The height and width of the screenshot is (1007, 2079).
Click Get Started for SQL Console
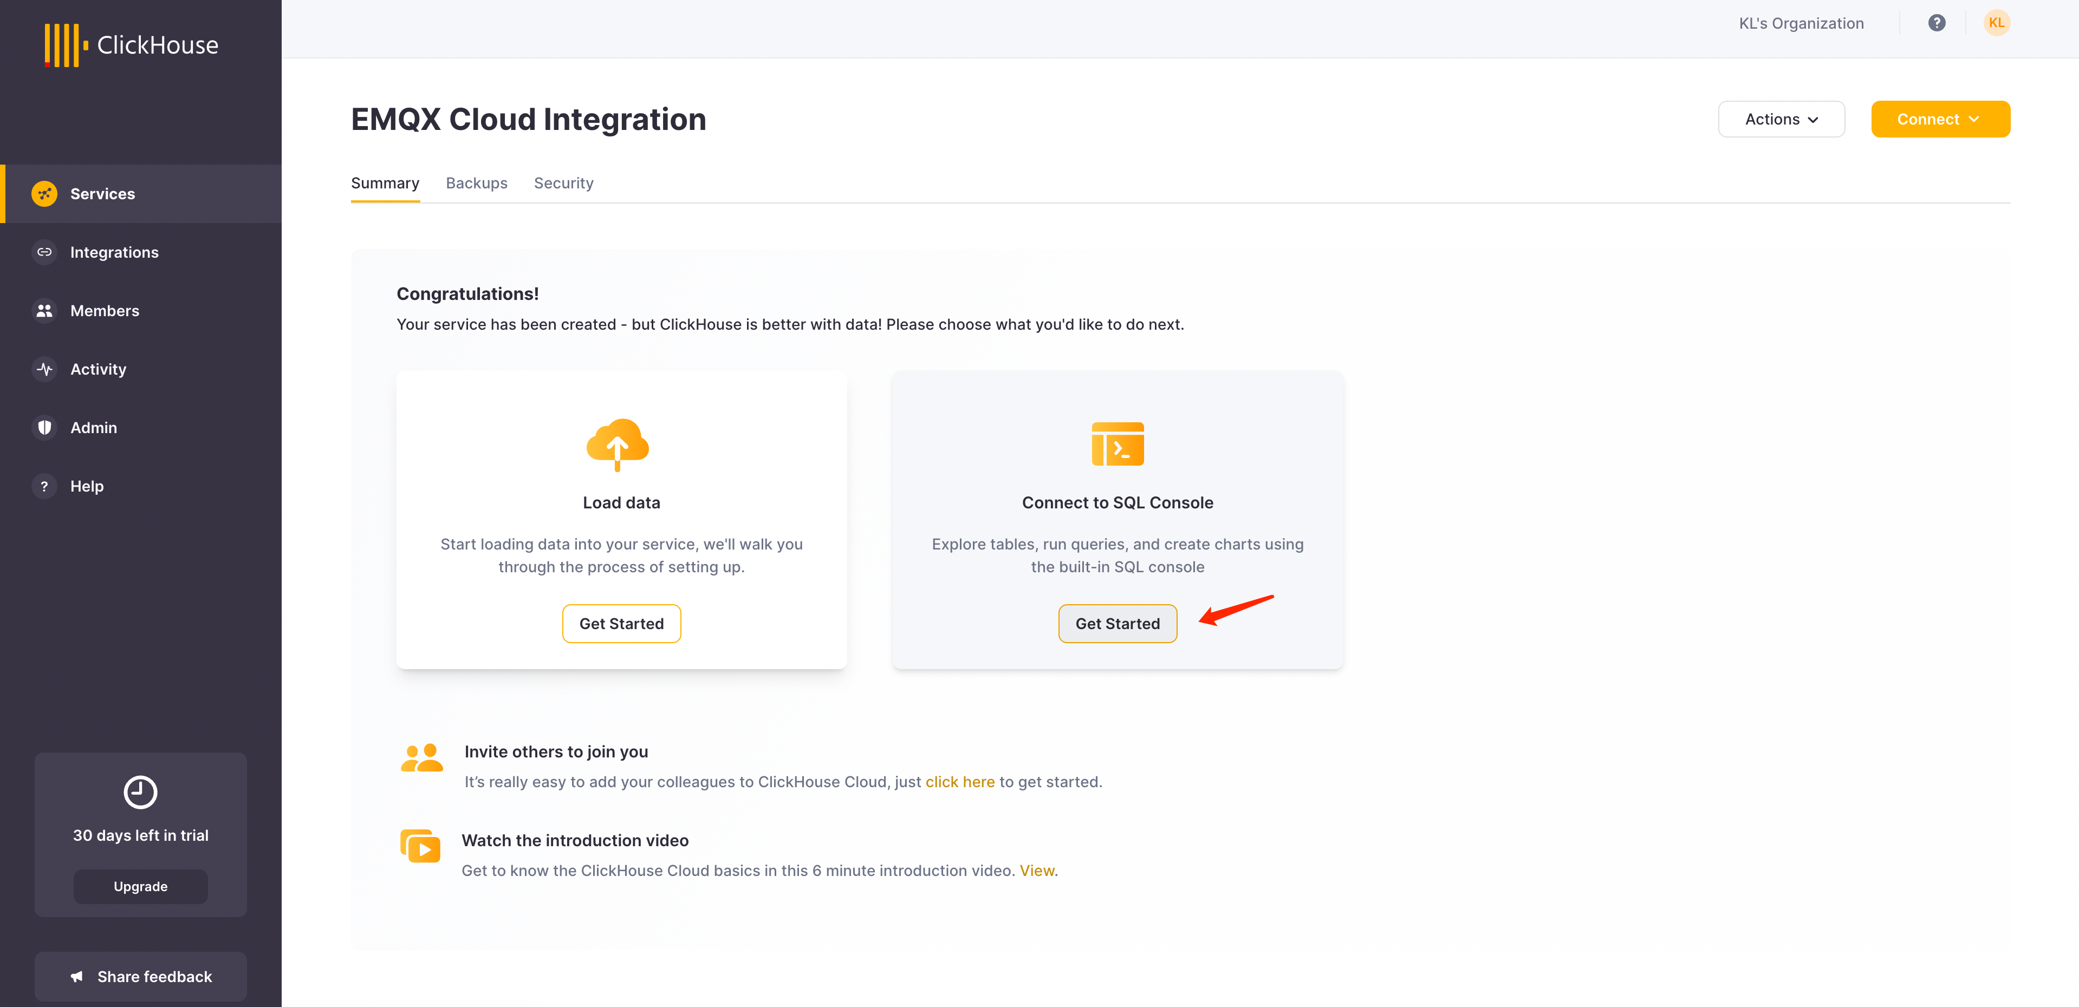(x=1118, y=623)
